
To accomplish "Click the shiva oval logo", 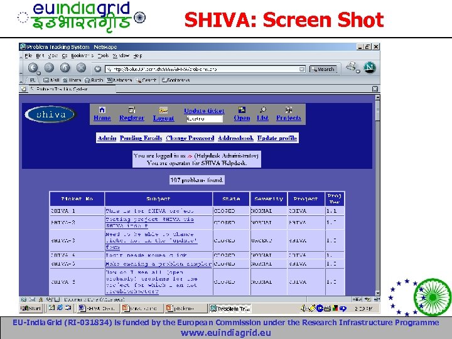I will (x=50, y=114).
